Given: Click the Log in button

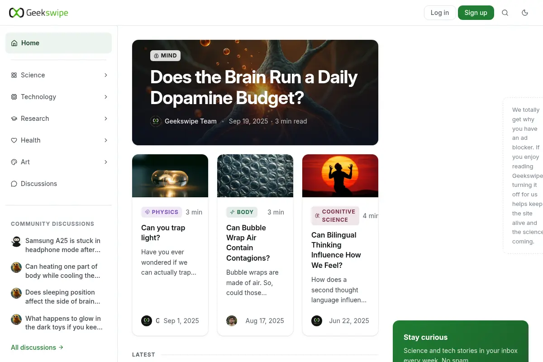Looking at the screenshot, I should click(440, 13).
